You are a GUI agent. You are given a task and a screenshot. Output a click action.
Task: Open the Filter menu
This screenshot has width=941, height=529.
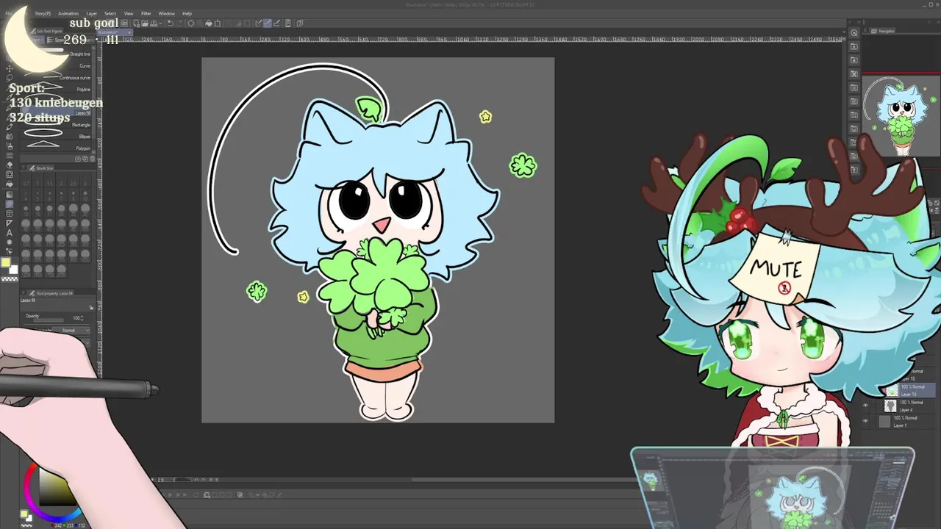(146, 13)
